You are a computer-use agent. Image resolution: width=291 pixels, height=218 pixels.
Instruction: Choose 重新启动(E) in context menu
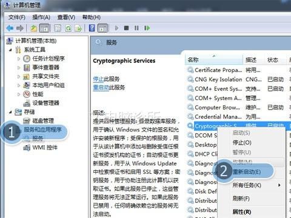click(x=247, y=172)
